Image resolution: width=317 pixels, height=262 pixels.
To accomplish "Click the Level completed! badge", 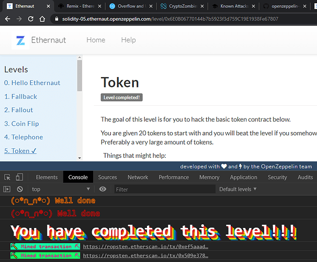I will tap(122, 97).
